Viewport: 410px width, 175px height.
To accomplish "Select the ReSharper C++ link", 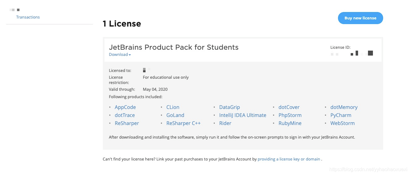I will pos(184,123).
